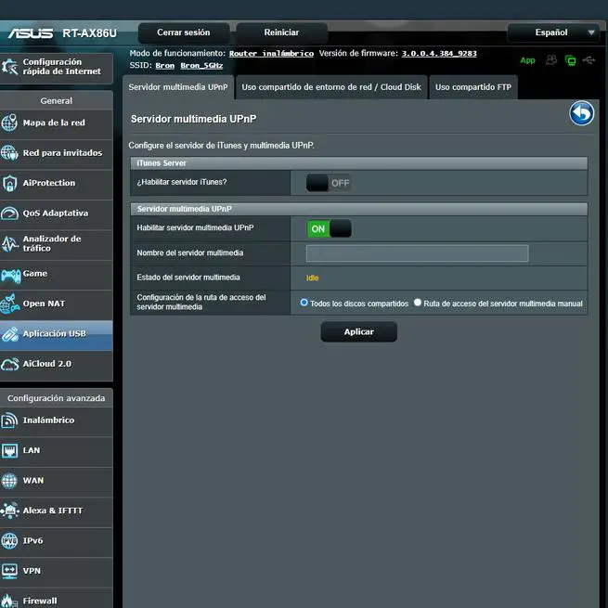This screenshot has height=608, width=608.
Task: Click the Firewall flame icon
Action: click(x=9, y=601)
